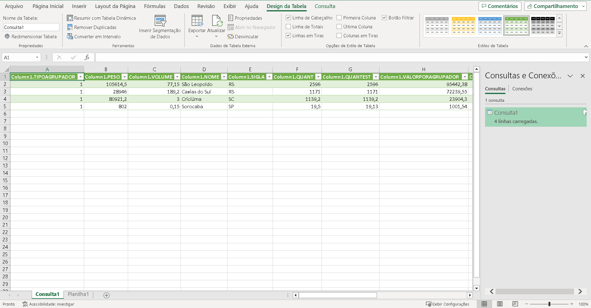The height and width of the screenshot is (308, 591).
Task: Toggle the Colunas em Tiras checkbox
Action: click(339, 36)
